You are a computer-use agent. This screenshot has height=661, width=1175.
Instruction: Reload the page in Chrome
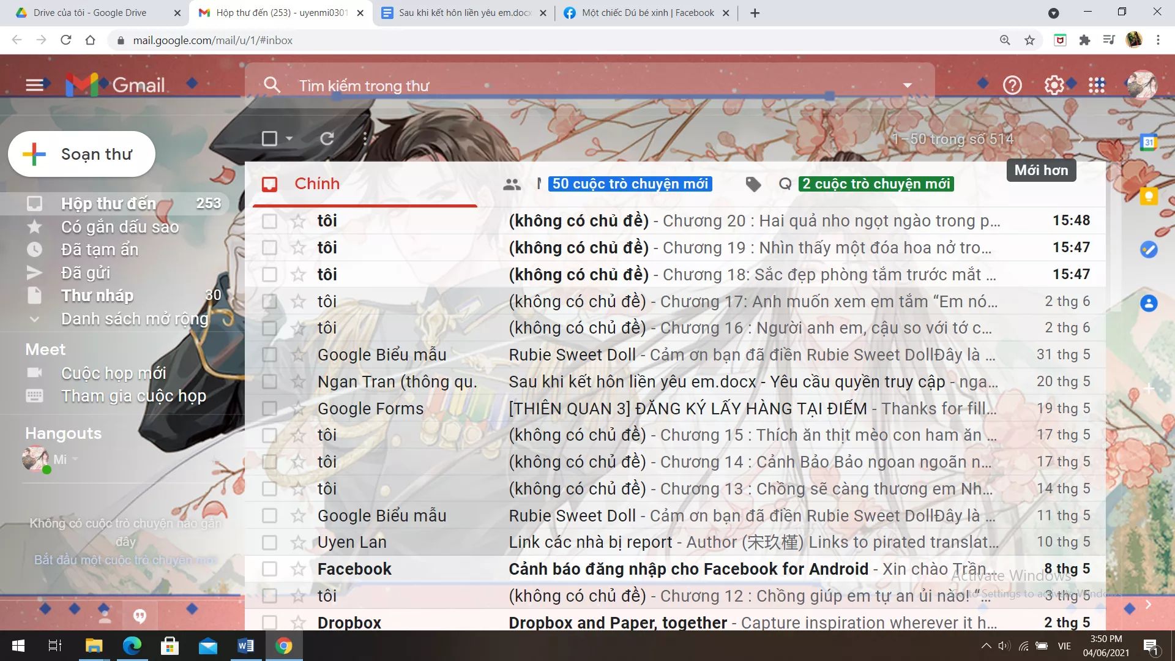(66, 40)
